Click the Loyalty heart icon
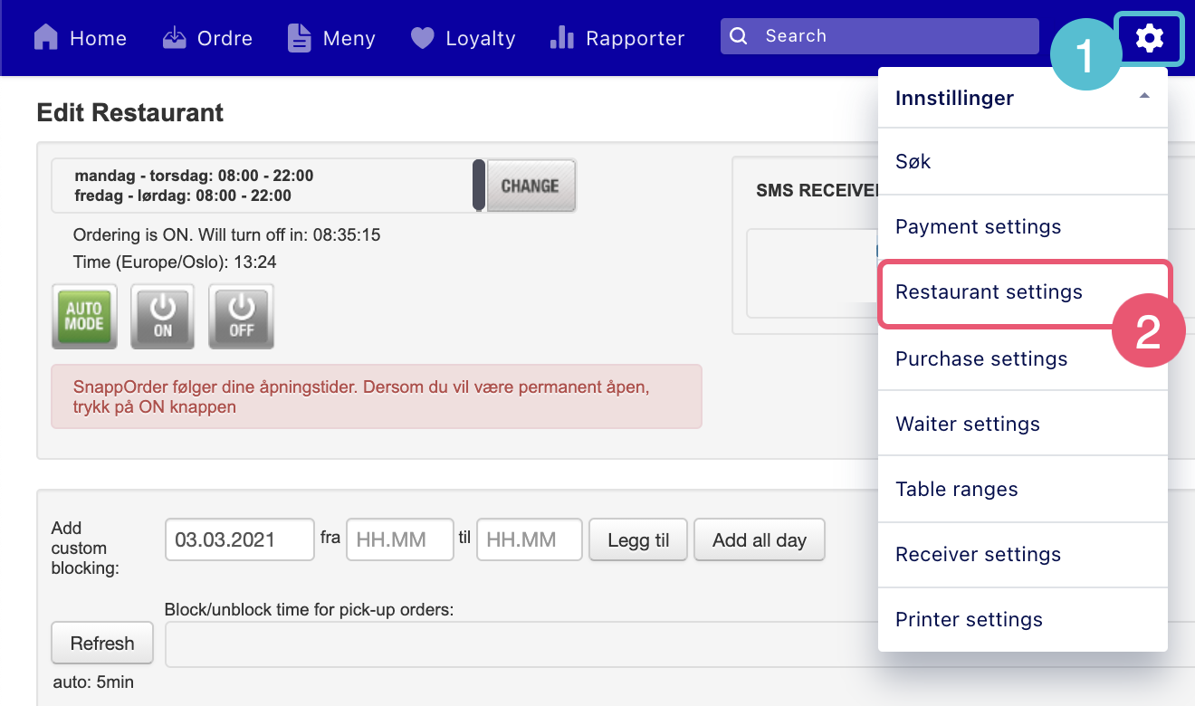This screenshot has width=1195, height=706. click(x=422, y=38)
